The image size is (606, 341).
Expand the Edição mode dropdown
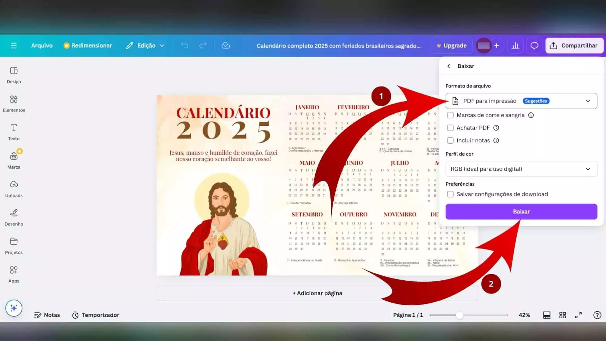[x=145, y=45]
